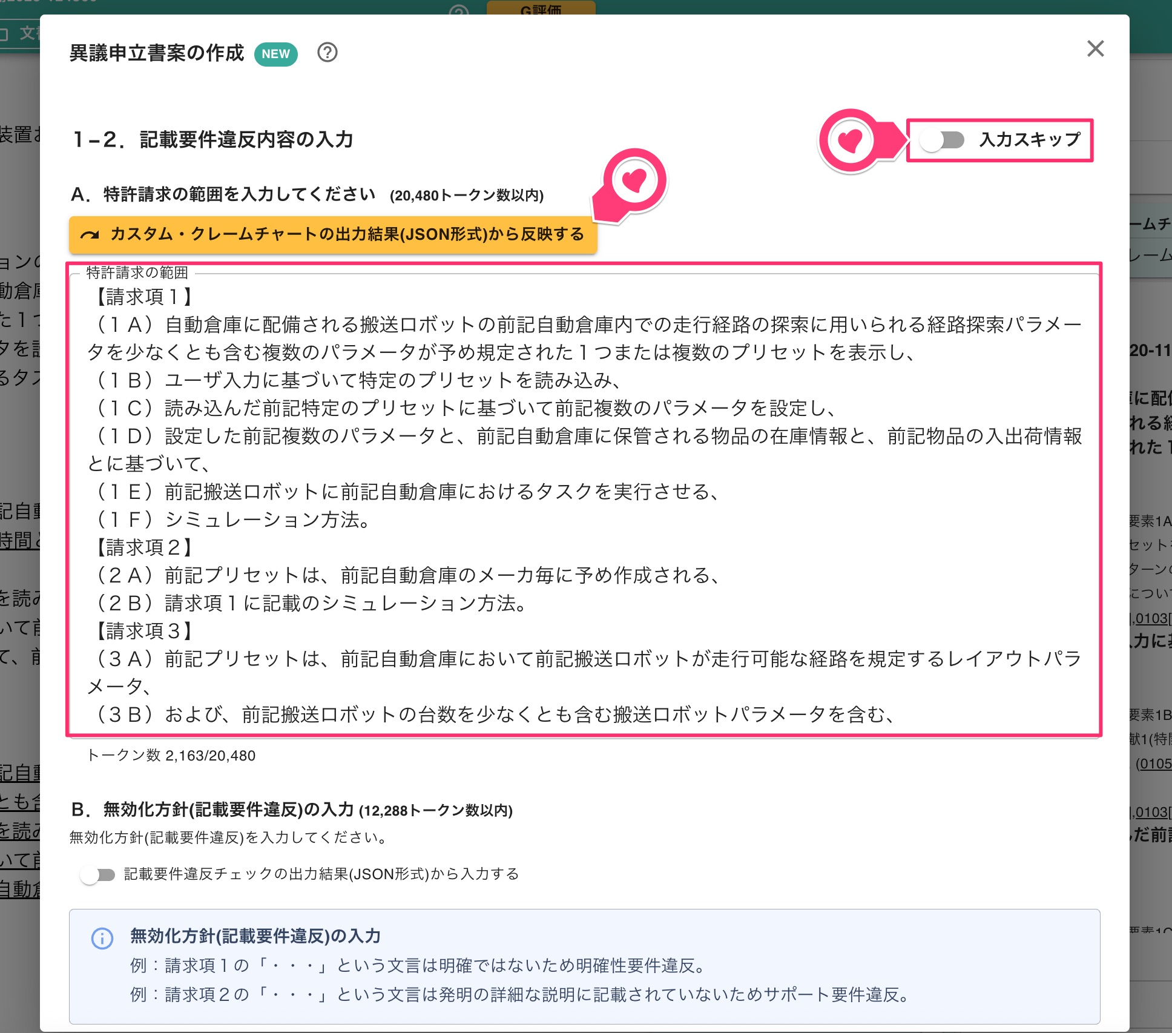Close the 異議申立書案の作成 dialog
This screenshot has height=1033, width=1172.
[1095, 49]
